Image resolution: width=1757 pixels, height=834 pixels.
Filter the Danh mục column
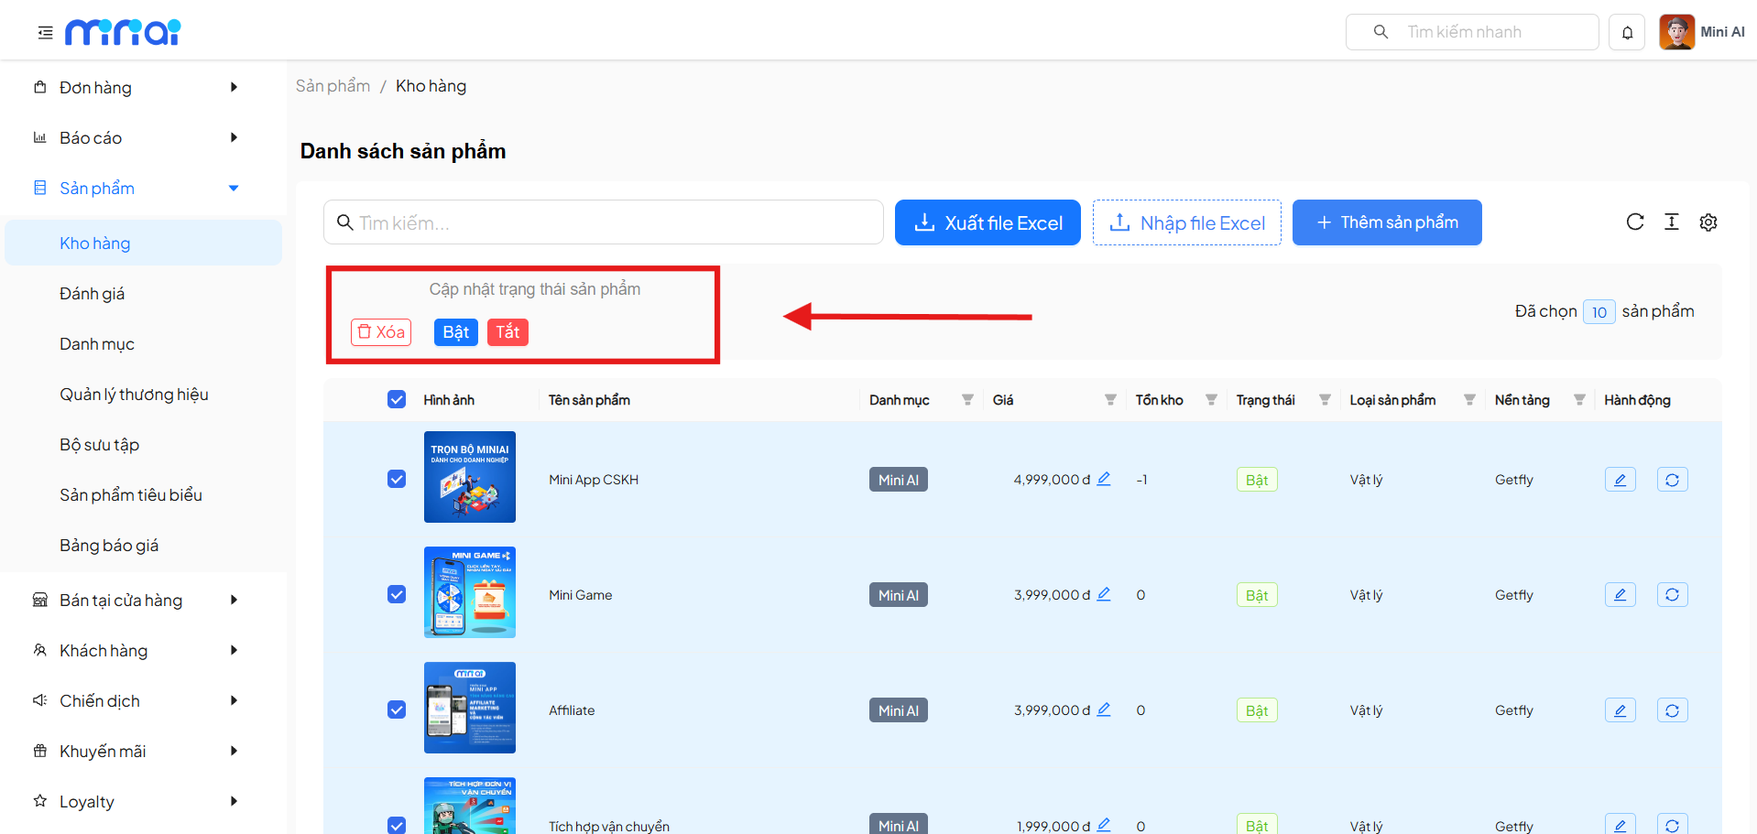click(x=967, y=400)
